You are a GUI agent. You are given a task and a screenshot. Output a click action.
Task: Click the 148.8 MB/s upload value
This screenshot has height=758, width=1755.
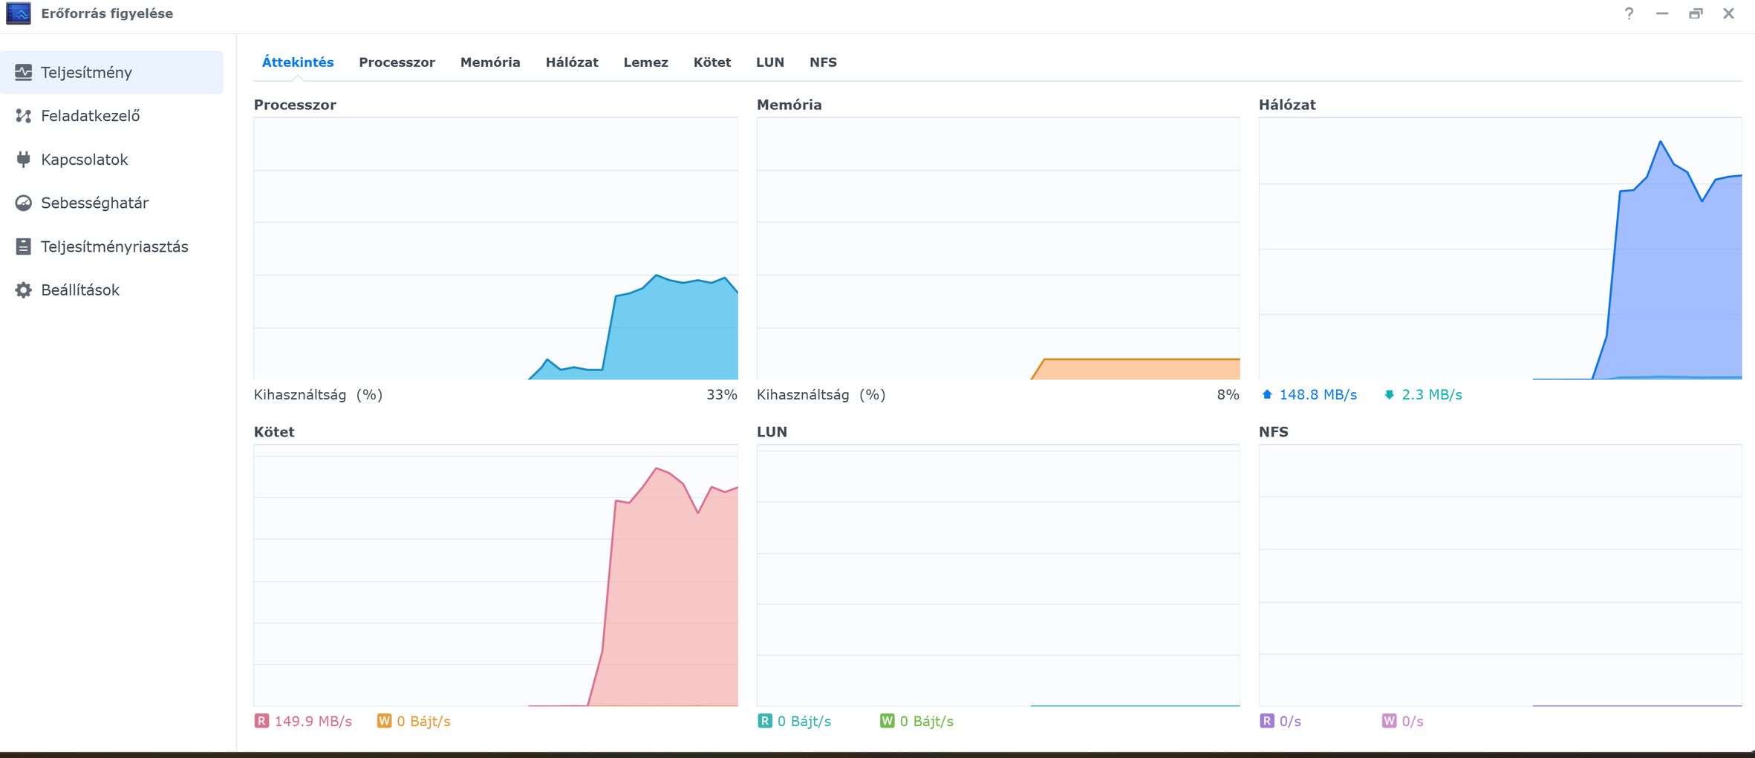tap(1318, 395)
